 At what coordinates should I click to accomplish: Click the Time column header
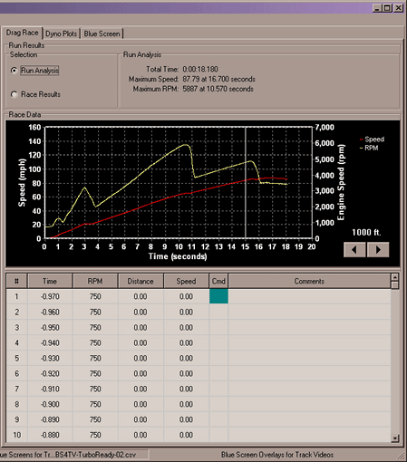point(50,281)
